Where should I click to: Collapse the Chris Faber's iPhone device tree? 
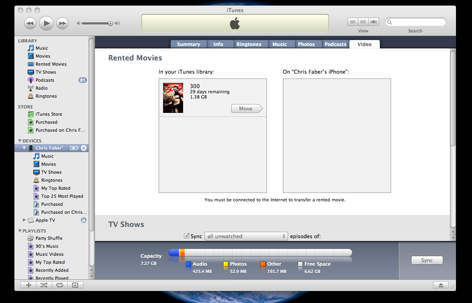tap(24, 148)
